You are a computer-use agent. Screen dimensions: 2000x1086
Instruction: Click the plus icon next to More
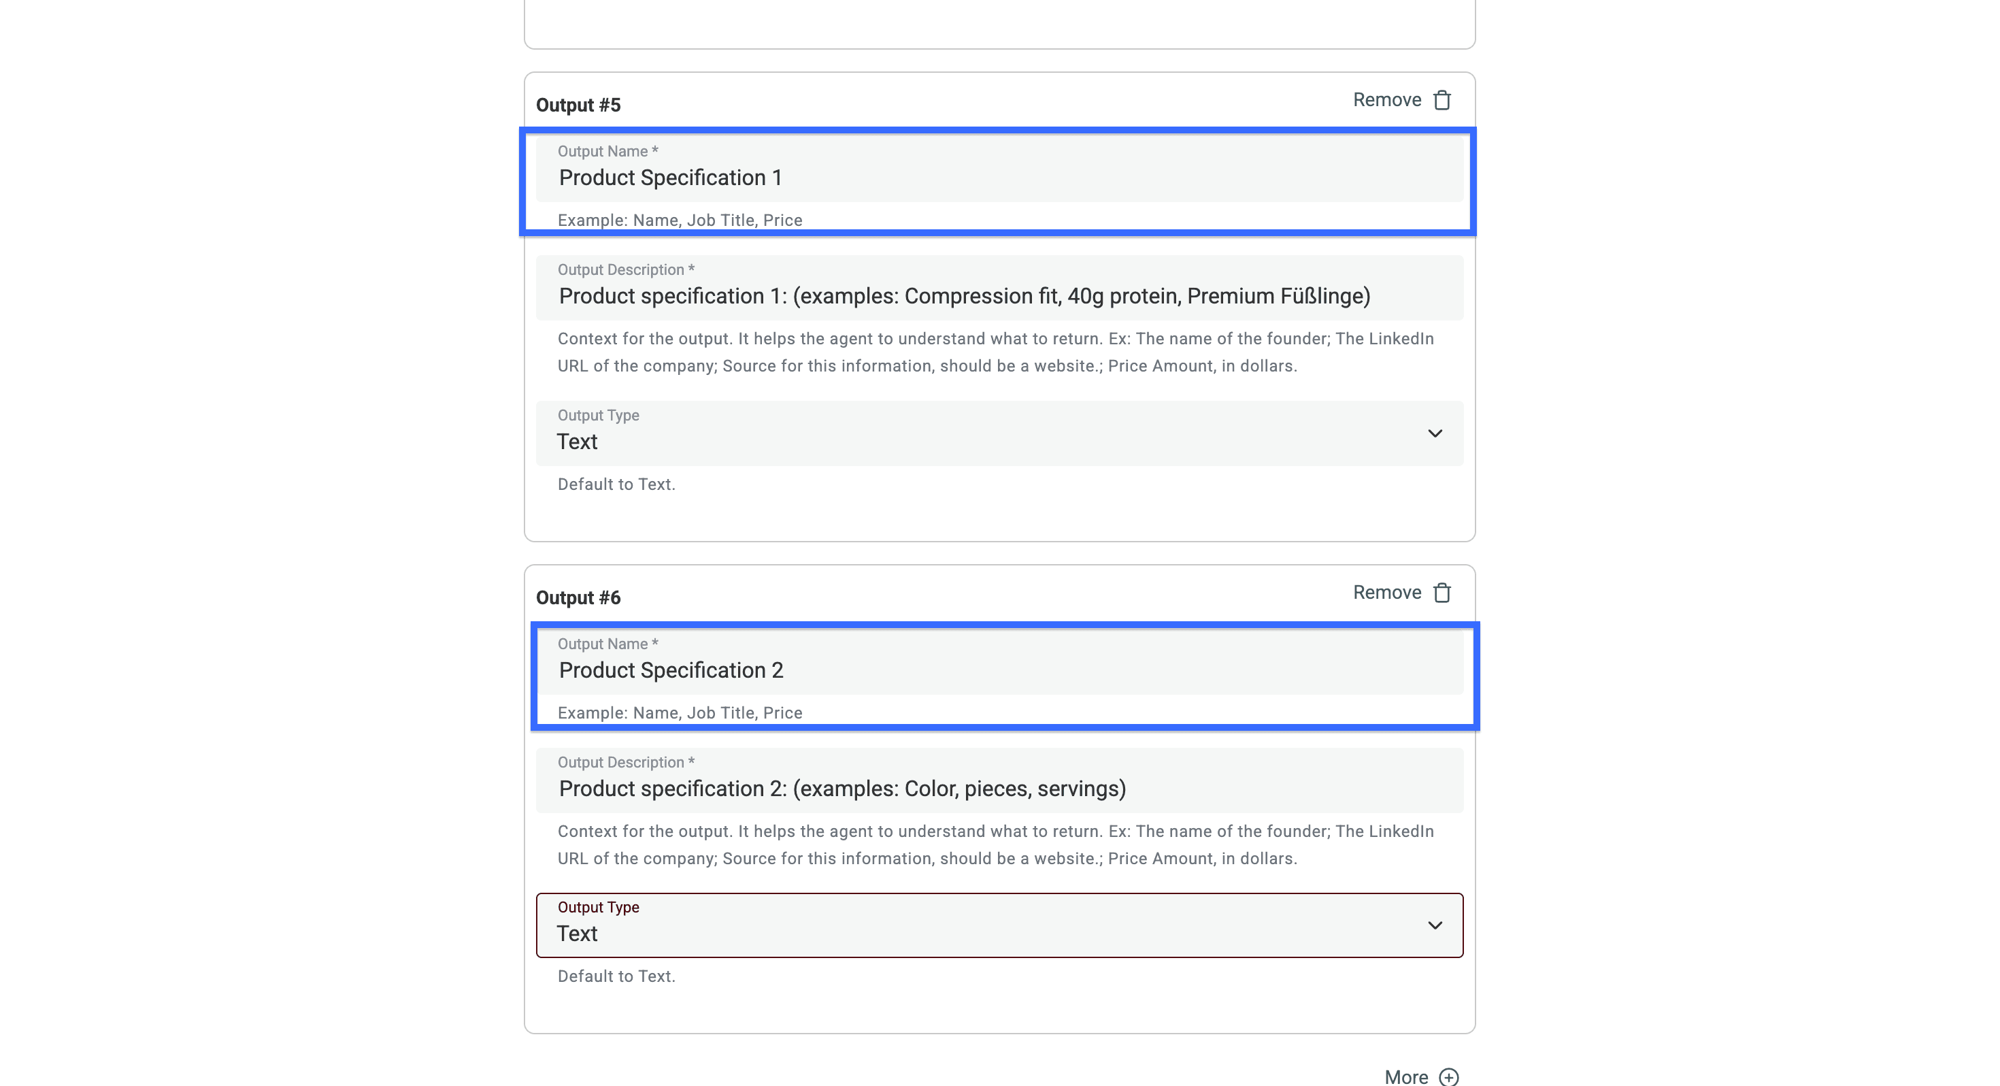pyautogui.click(x=1449, y=1076)
